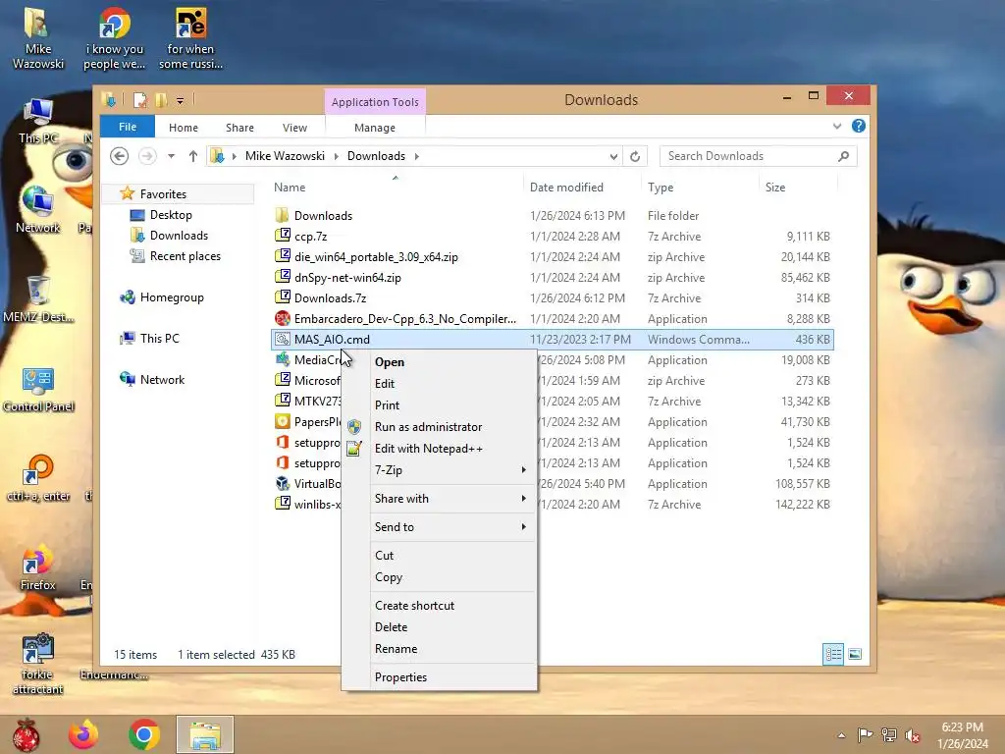The image size is (1005, 754).
Task: Click the taskbar clock showing 6:23 PM
Action: 962,734
